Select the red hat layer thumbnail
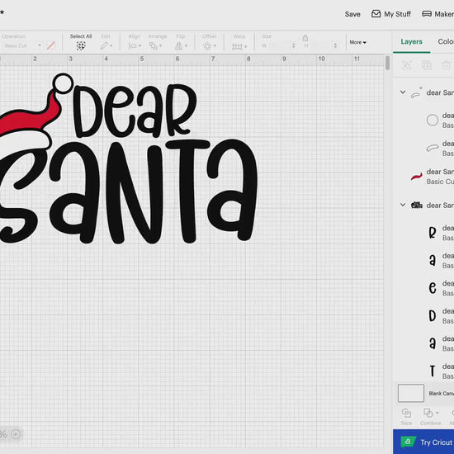The image size is (454, 454). [416, 177]
